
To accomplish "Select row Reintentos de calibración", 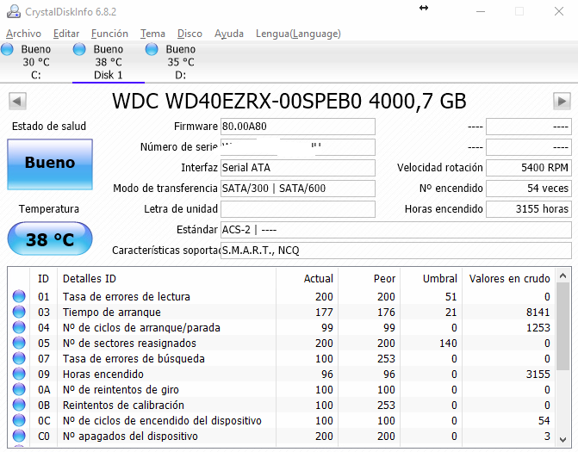I will 282,405.
